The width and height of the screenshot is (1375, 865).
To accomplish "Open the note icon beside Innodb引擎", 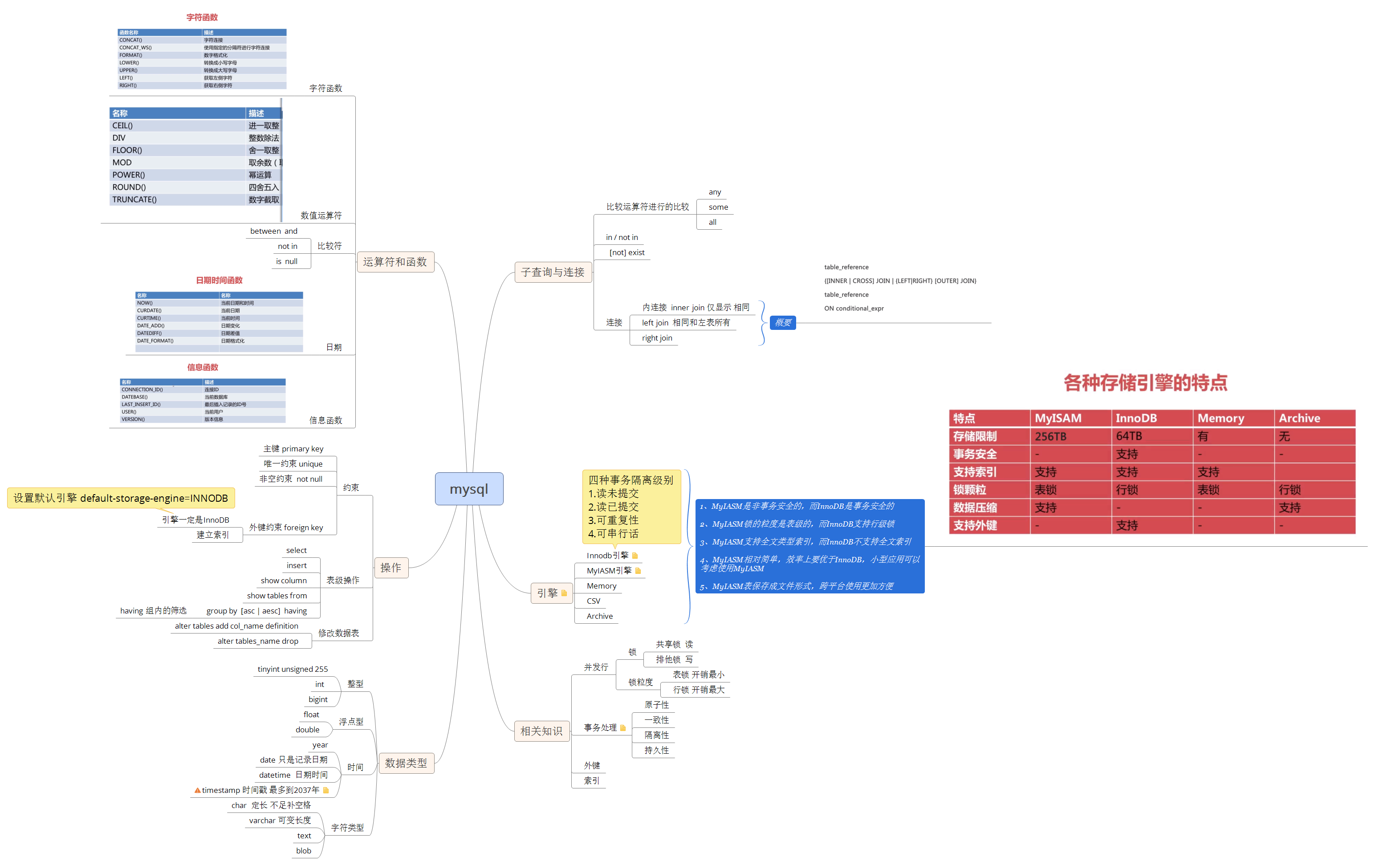I will coord(635,556).
